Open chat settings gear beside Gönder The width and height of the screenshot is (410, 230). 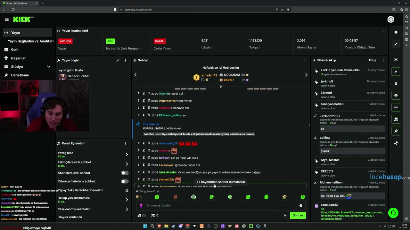click(x=285, y=215)
